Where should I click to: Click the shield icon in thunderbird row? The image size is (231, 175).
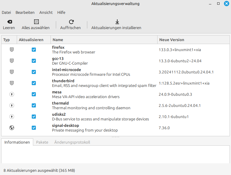click(x=12, y=83)
